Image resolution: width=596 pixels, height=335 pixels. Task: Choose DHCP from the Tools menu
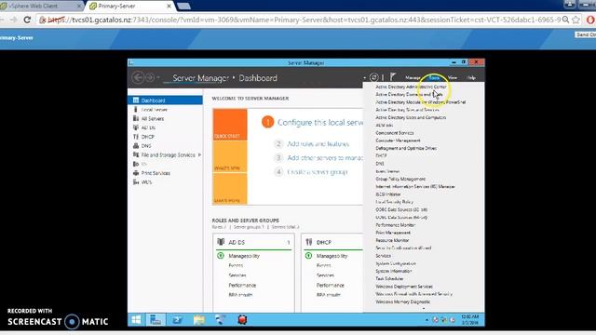pos(381,155)
